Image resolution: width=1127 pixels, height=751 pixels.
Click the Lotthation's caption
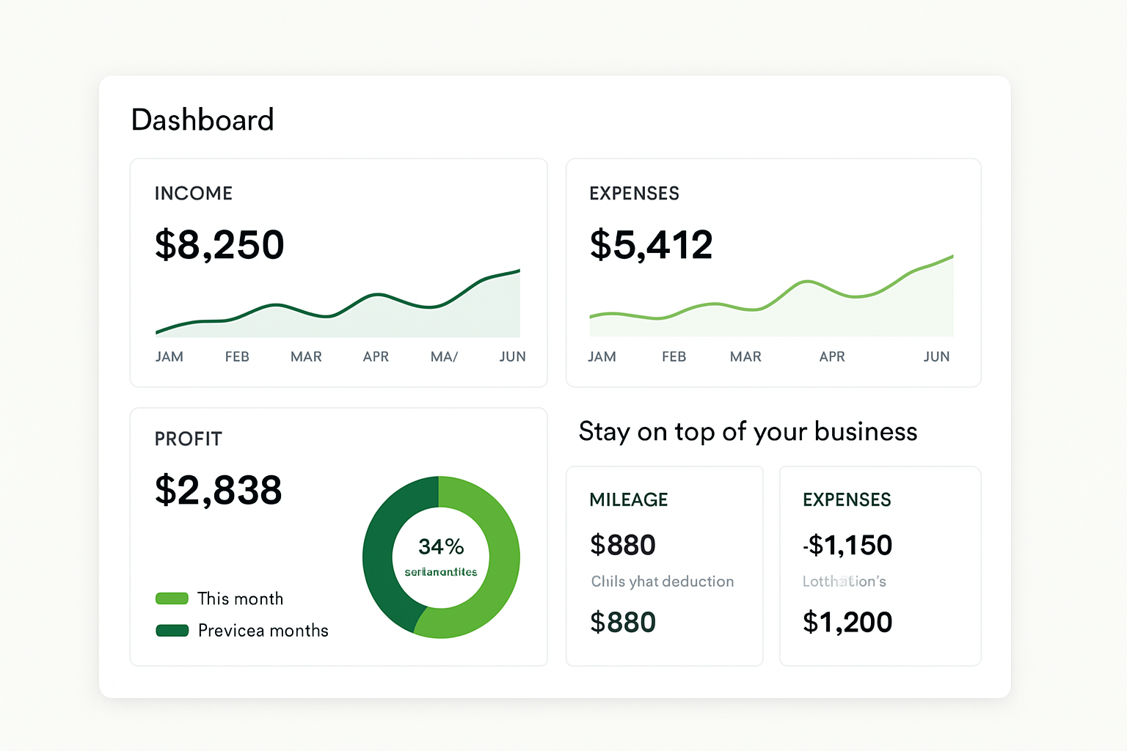(845, 582)
